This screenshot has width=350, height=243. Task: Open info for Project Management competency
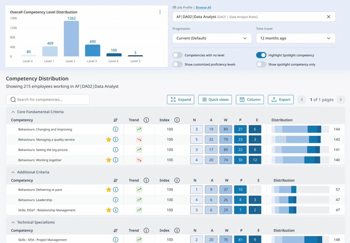coord(116,240)
